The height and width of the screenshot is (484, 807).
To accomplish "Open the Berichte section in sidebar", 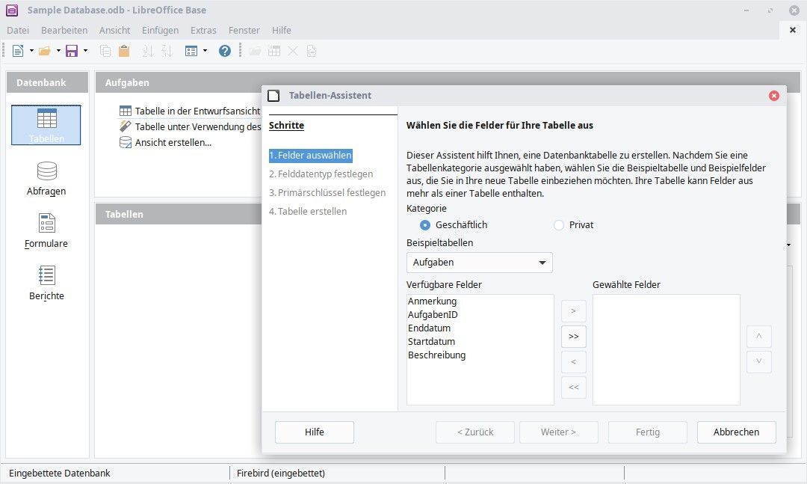I will coord(47,284).
